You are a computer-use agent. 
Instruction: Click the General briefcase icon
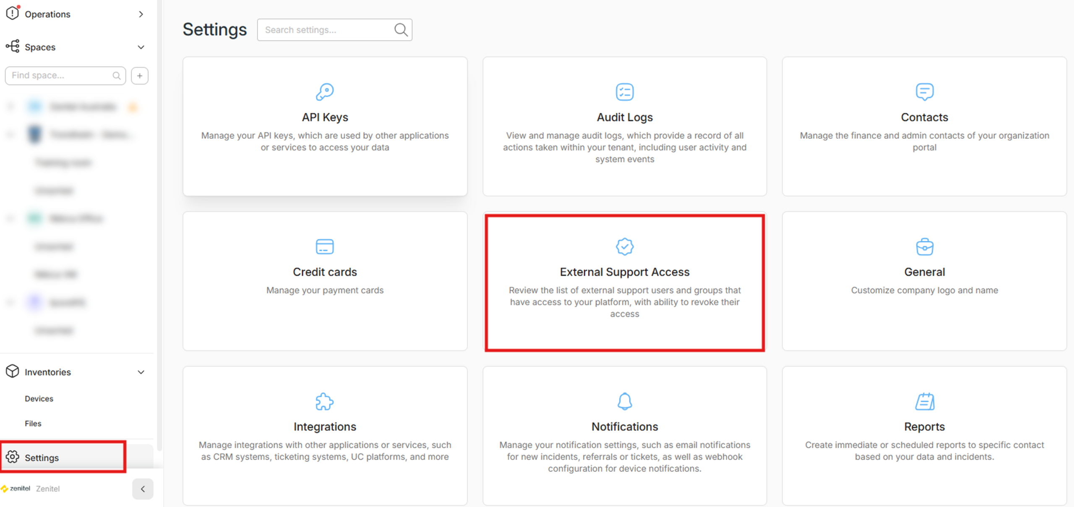pyautogui.click(x=924, y=247)
